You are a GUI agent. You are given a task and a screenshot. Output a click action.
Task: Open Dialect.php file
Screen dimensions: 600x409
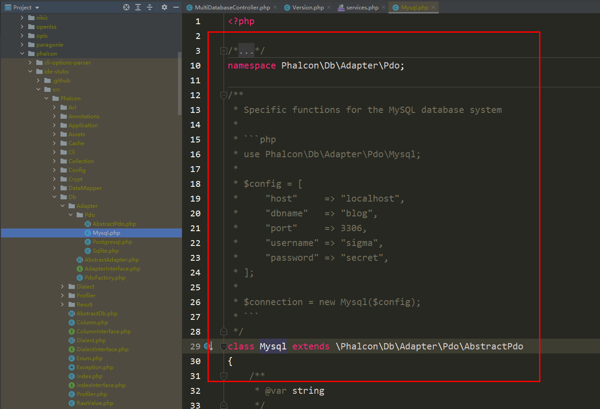click(x=91, y=340)
